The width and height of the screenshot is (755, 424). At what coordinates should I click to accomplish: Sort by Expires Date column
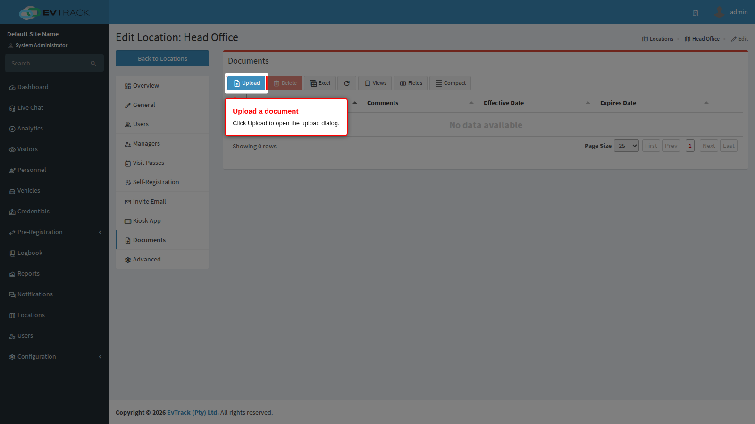tap(654, 103)
